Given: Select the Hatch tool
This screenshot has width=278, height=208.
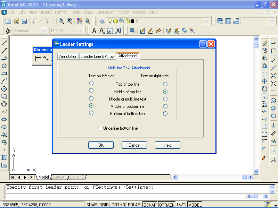Looking at the screenshot, I should click(4, 157).
